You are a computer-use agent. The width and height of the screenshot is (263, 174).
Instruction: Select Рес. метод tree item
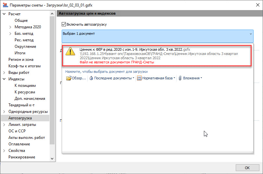pos(24,40)
